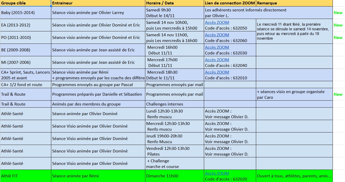This screenshot has width=345, height=182.
Task: Click the 'Code d'accès : 632010' text
Action: tap(226, 78)
